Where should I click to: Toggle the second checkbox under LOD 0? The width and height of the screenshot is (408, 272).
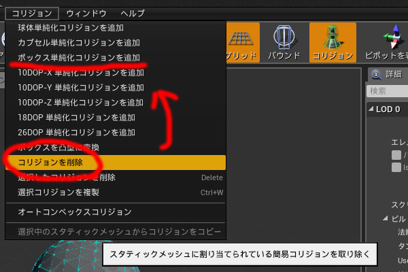coord(396,167)
